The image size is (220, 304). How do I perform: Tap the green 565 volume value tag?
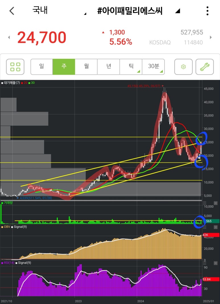coord(211,221)
